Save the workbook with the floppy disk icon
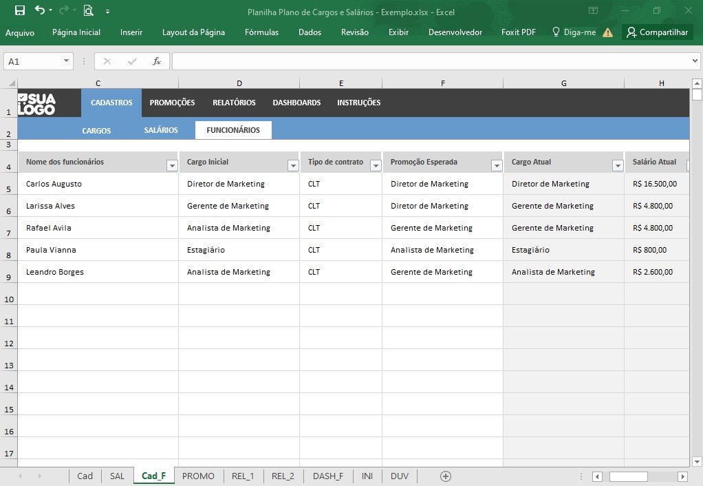The height and width of the screenshot is (486, 703). pos(20,10)
